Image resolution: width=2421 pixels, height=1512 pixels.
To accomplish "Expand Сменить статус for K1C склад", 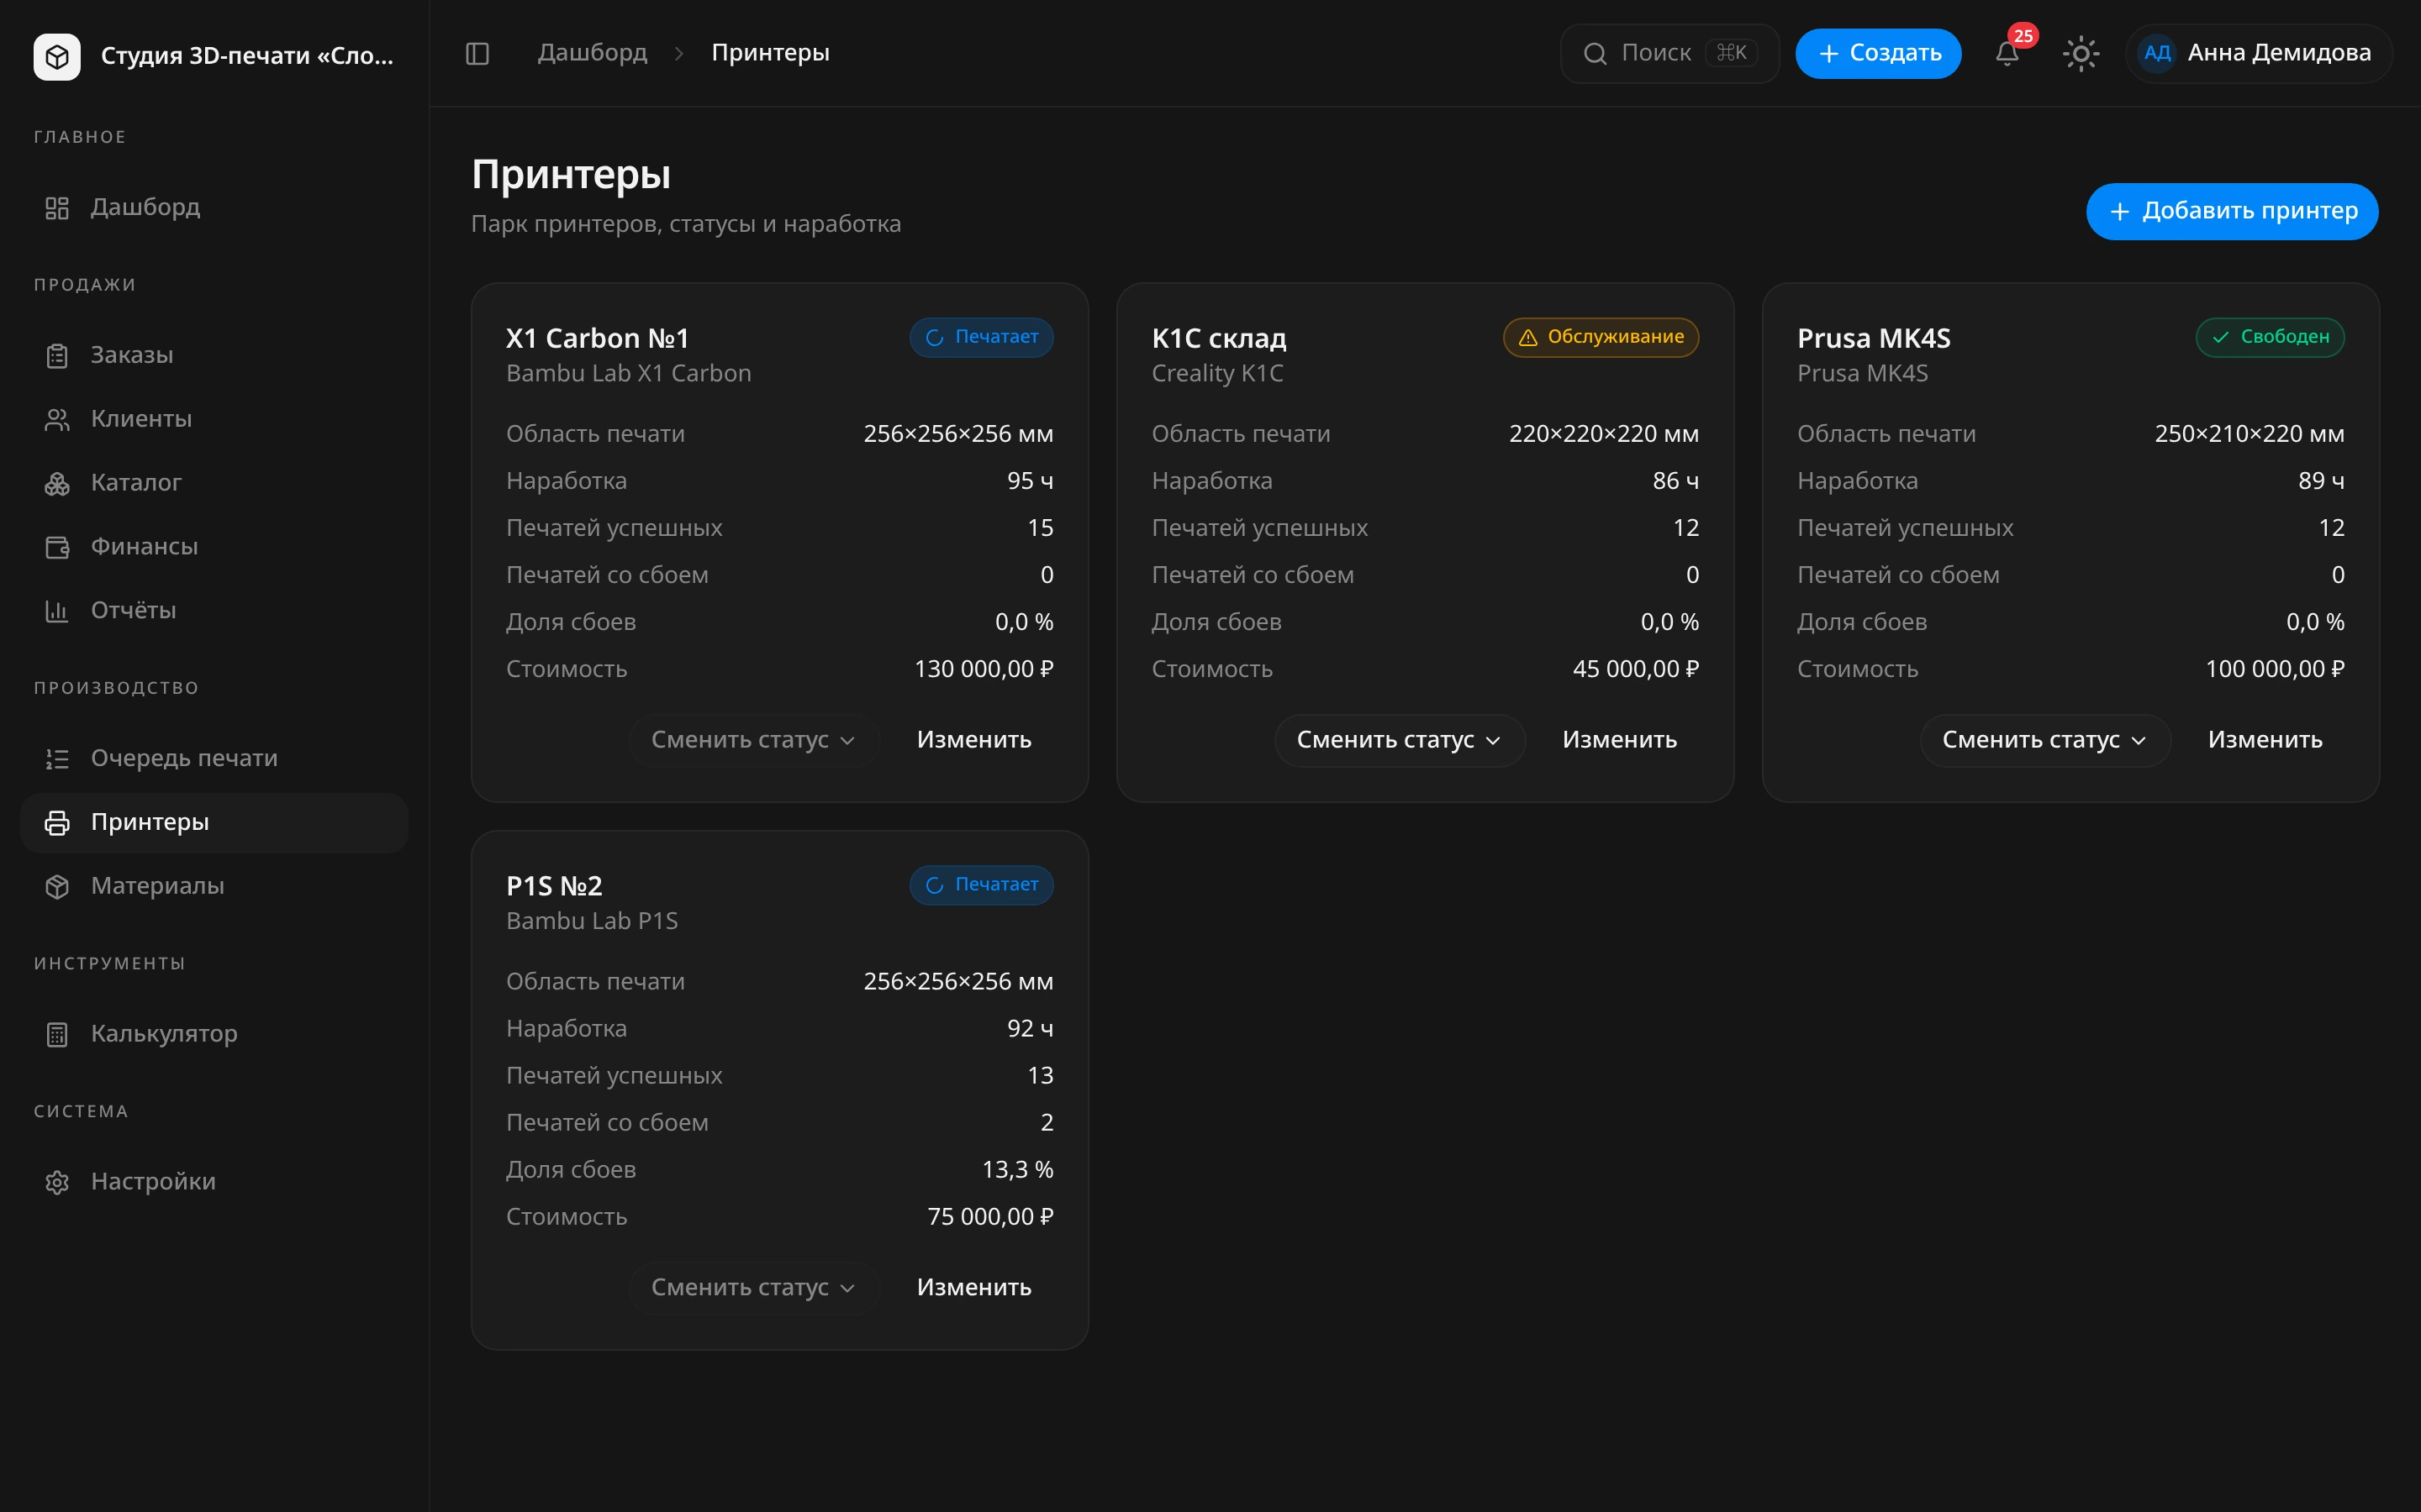I will point(1399,740).
